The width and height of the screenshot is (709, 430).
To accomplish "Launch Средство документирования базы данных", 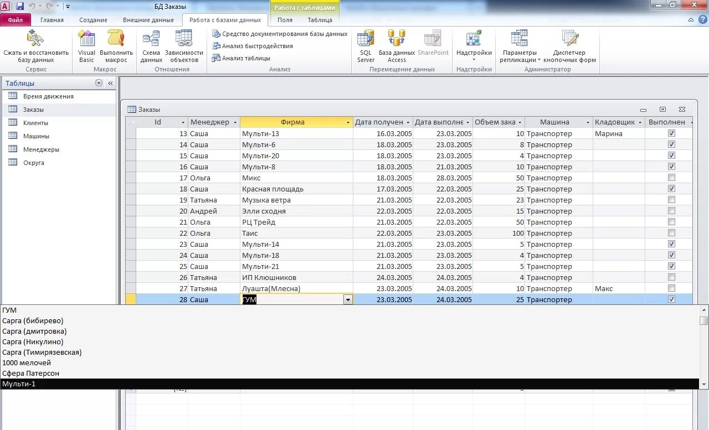I will [280, 34].
